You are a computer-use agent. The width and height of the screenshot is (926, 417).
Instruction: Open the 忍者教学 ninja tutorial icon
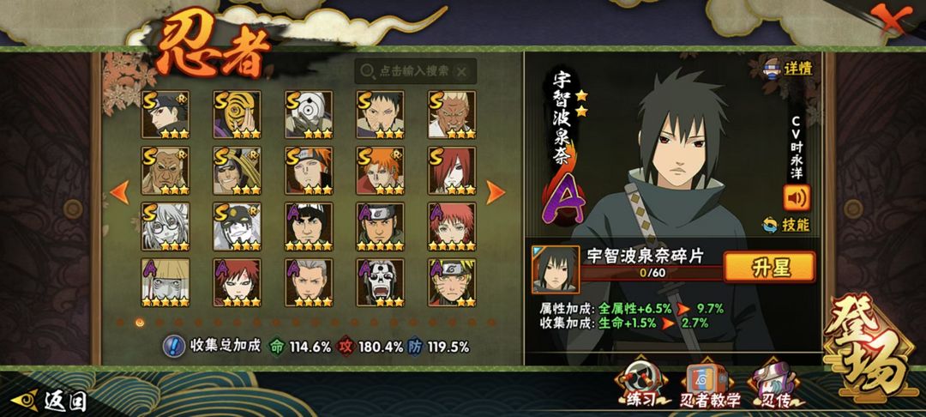coord(711,386)
